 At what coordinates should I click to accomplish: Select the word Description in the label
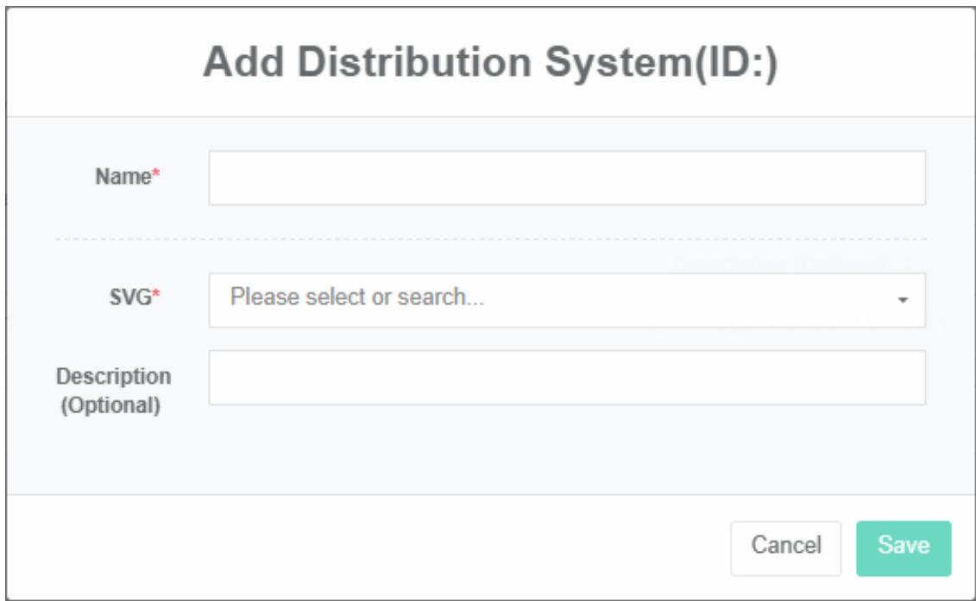click(114, 377)
